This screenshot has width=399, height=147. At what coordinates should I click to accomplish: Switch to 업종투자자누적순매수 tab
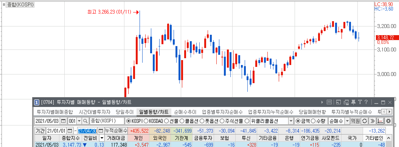(x=270, y=112)
